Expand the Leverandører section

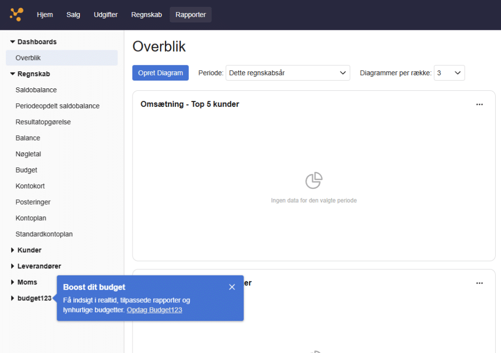pyautogui.click(x=13, y=267)
